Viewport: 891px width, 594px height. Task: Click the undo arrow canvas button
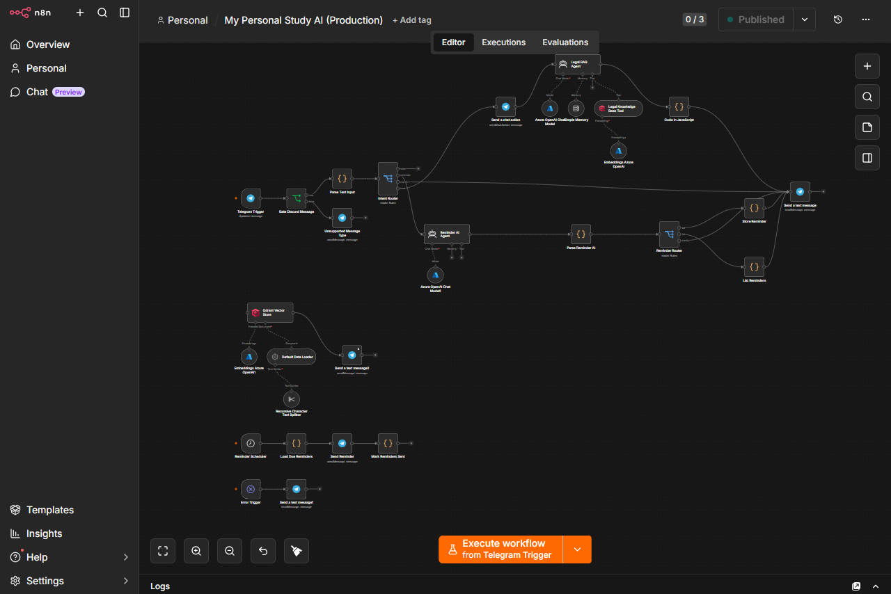(263, 551)
